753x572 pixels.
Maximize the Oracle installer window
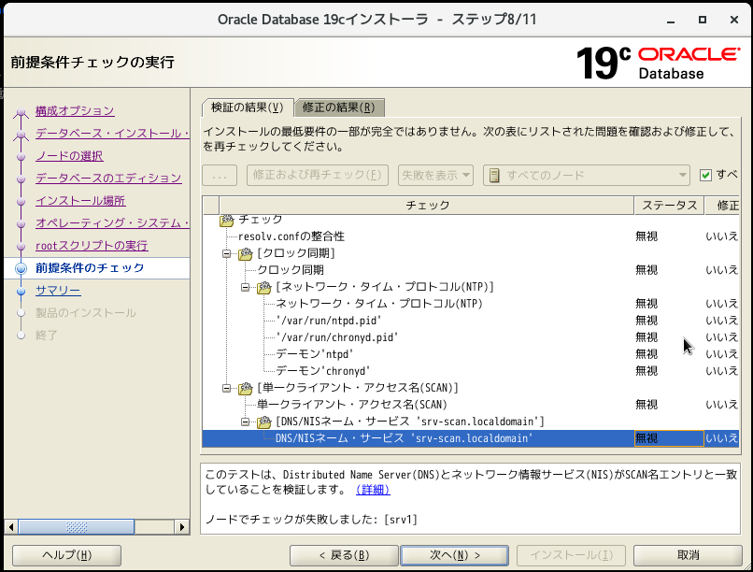(703, 20)
